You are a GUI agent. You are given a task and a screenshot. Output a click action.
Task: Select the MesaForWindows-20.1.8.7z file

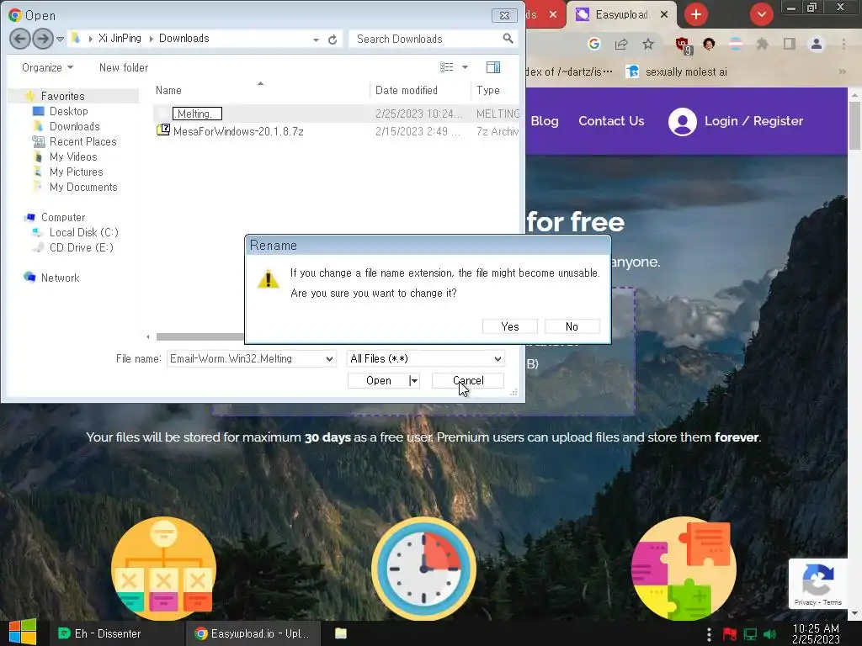pos(238,131)
